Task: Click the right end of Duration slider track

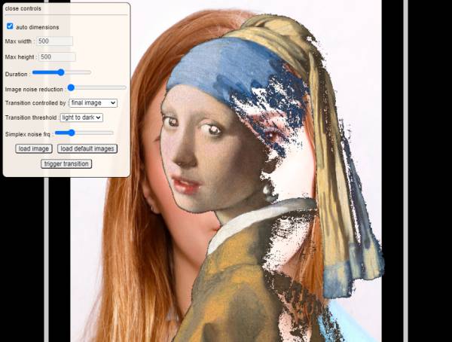Action: 90,72
